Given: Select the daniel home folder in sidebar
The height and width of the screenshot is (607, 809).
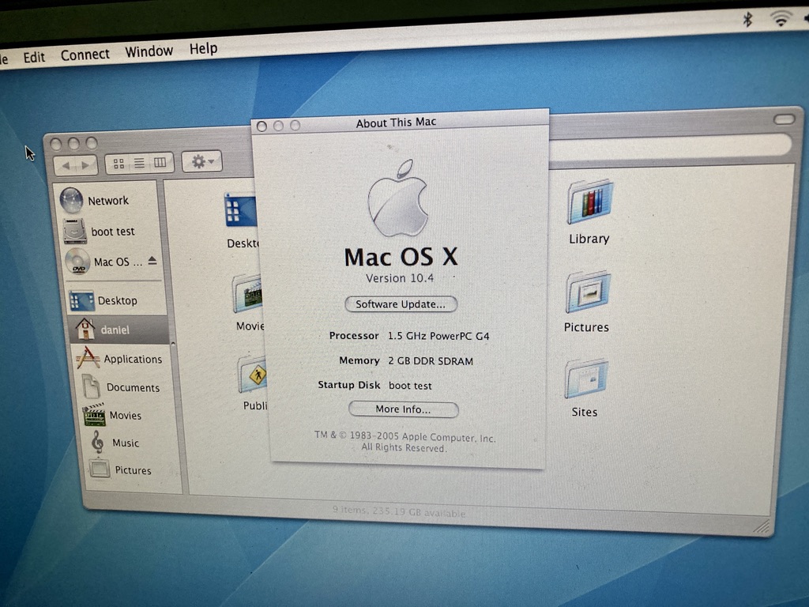Looking at the screenshot, I should tap(119, 330).
